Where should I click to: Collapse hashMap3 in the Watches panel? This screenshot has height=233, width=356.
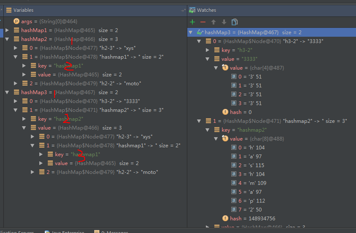[x=191, y=33]
